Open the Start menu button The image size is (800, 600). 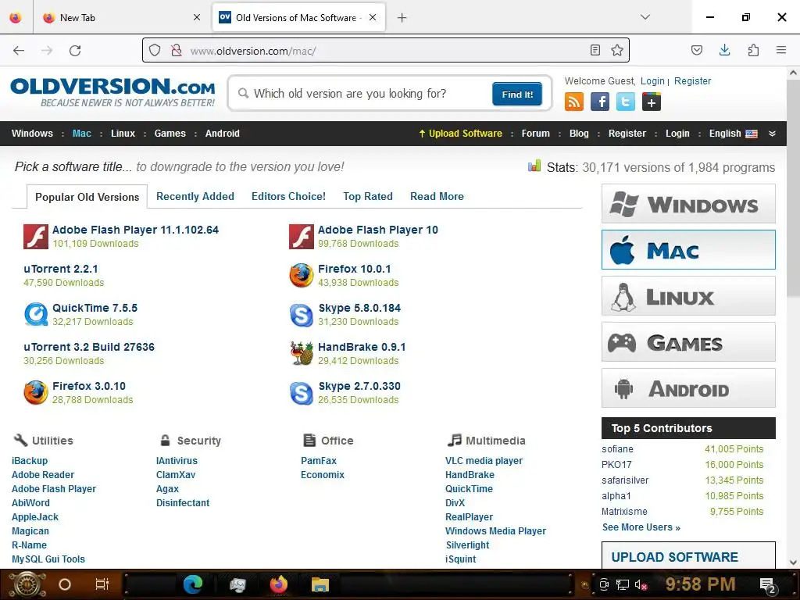(x=27, y=584)
